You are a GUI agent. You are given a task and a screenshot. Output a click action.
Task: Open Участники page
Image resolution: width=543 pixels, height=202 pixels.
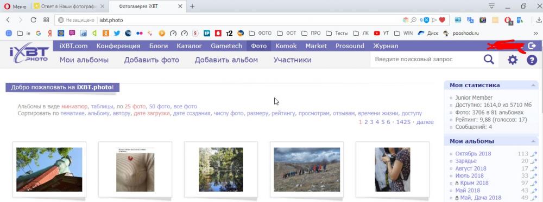[292, 60]
